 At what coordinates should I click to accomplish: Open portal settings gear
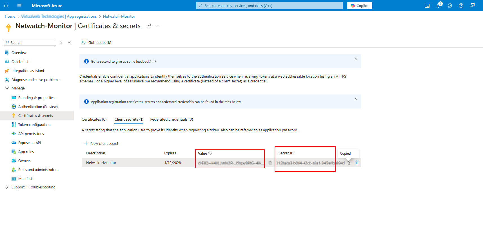[450, 6]
